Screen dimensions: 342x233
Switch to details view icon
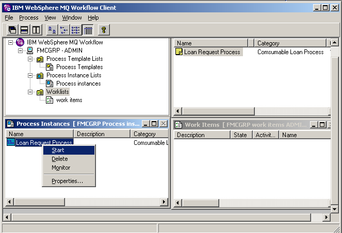pyautogui.click(x=88, y=30)
